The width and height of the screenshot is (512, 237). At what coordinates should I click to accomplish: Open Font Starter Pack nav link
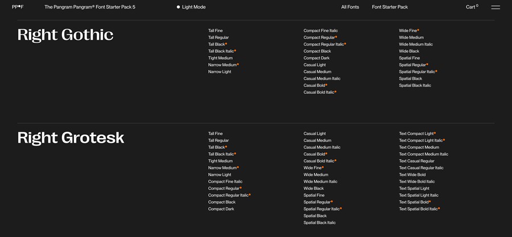click(x=390, y=7)
